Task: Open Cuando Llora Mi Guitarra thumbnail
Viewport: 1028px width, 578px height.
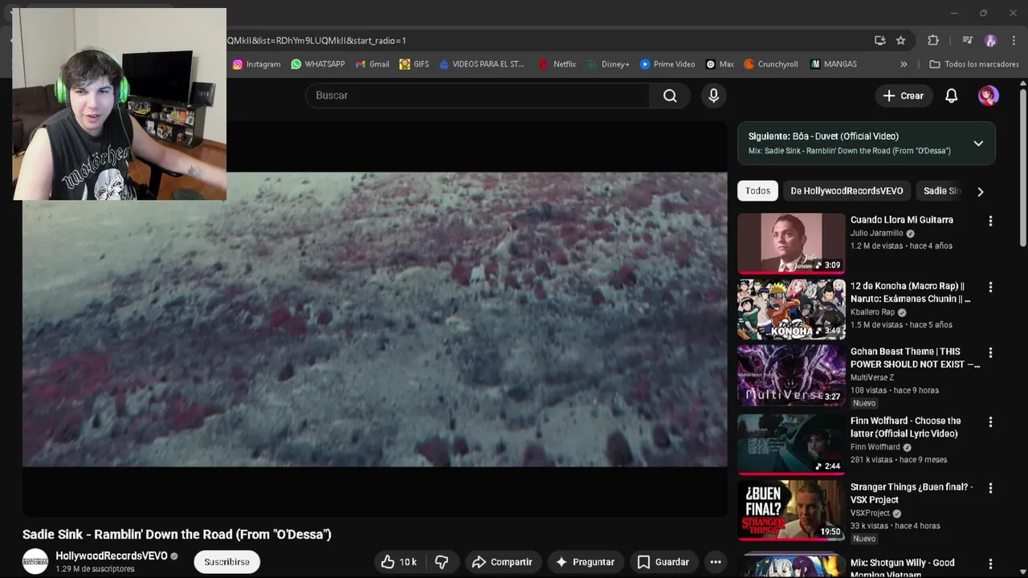Action: 791,243
